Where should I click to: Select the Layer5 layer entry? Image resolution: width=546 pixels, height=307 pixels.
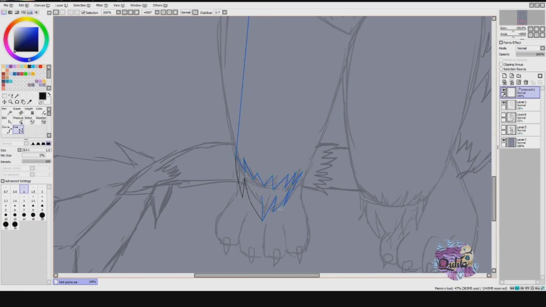pos(520,130)
